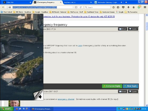Viewport: 148px width, 111px height.
Task: Show bookmarks library icon
Action: (x=118, y=7)
